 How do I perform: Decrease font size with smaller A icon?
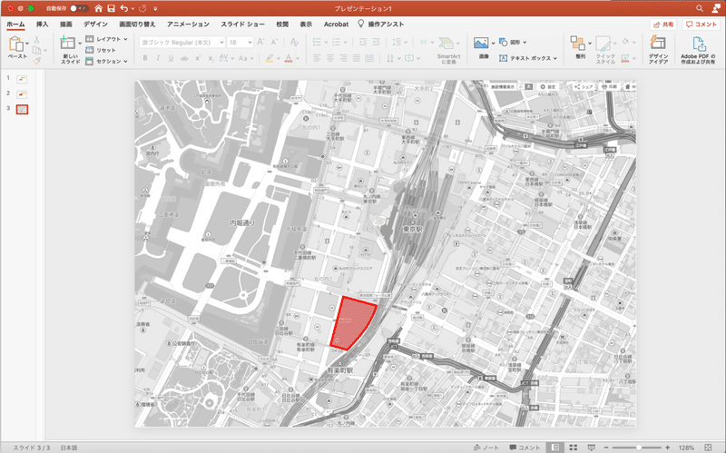pos(274,42)
